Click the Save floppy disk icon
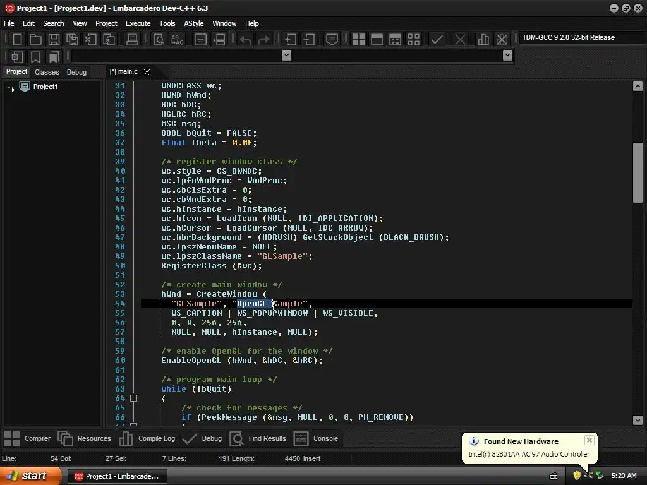This screenshot has height=485, width=647. (x=54, y=40)
